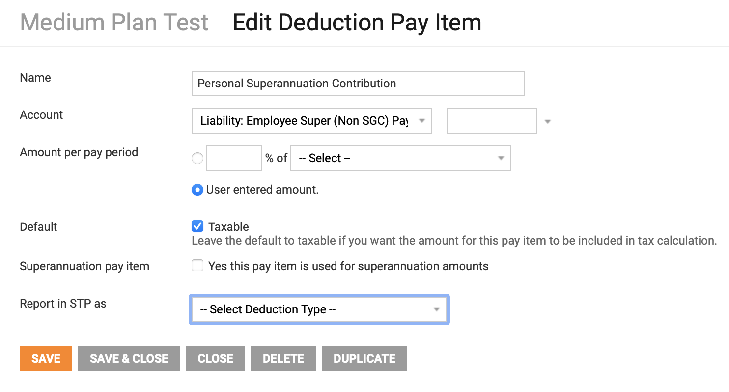This screenshot has width=729, height=392.
Task: Uncheck the Taxable checkbox
Action: pyautogui.click(x=197, y=226)
